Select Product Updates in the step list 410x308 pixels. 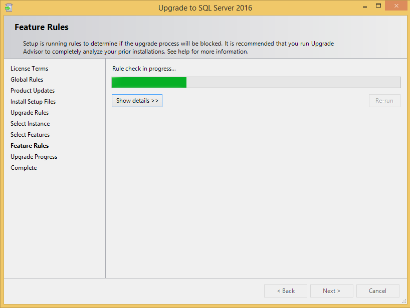[33, 91]
